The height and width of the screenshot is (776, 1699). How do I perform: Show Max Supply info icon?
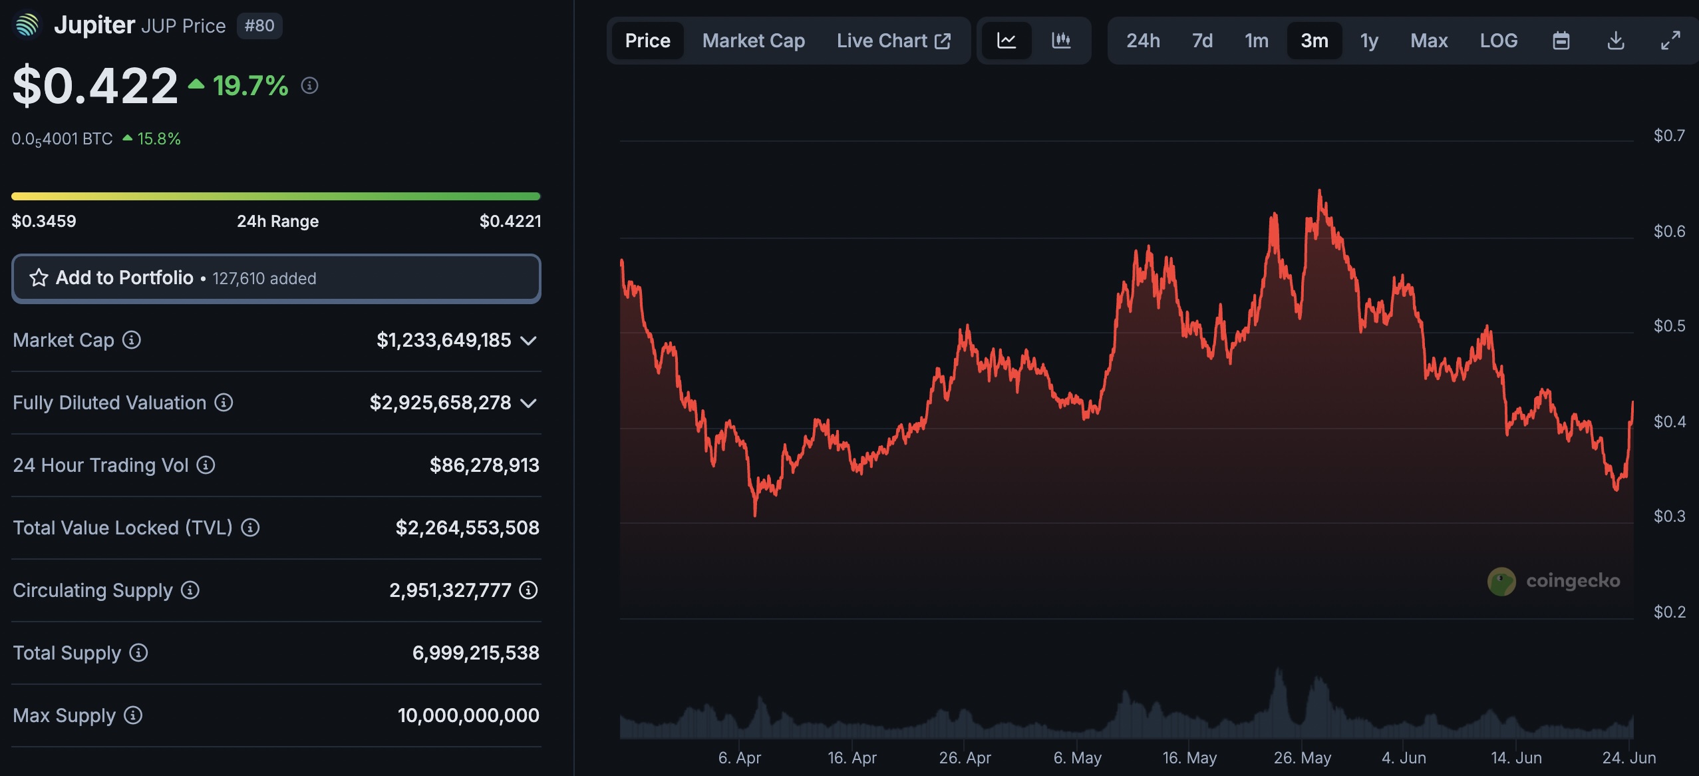coord(133,715)
